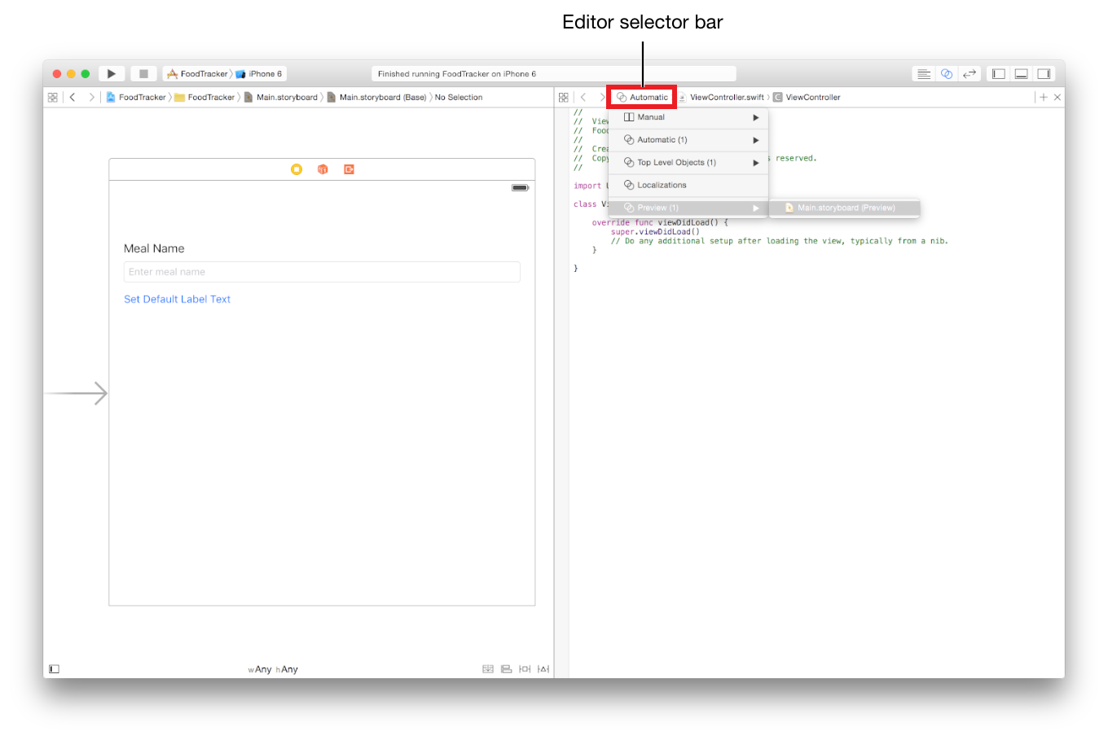
Task: Go forward in left editor history
Action: [x=91, y=97]
